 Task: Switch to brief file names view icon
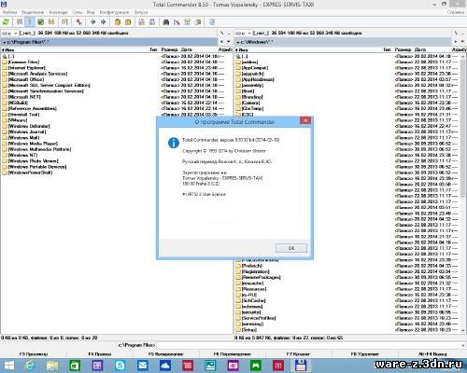(20, 21)
